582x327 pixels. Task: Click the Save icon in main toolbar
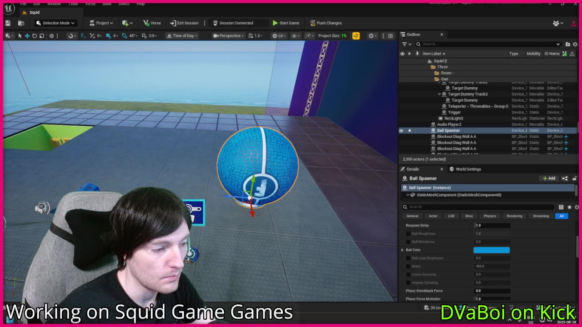click(8, 23)
